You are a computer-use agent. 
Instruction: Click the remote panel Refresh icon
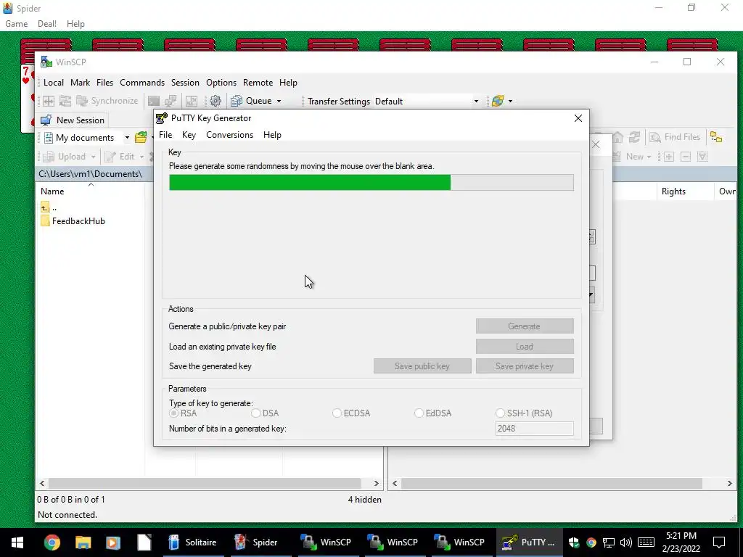pos(634,137)
